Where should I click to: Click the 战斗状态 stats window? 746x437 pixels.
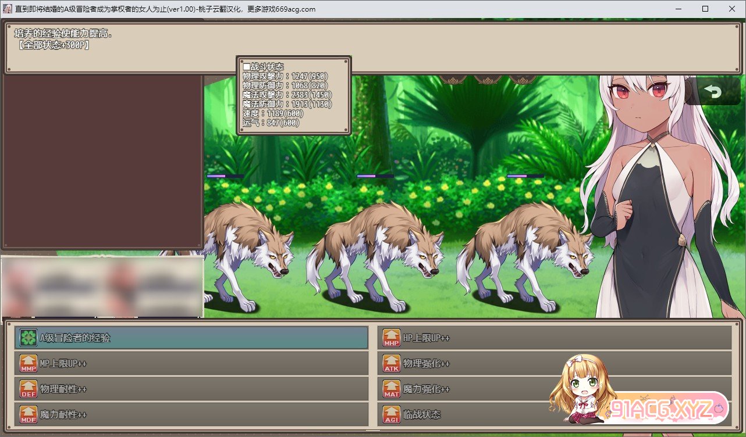(x=294, y=96)
